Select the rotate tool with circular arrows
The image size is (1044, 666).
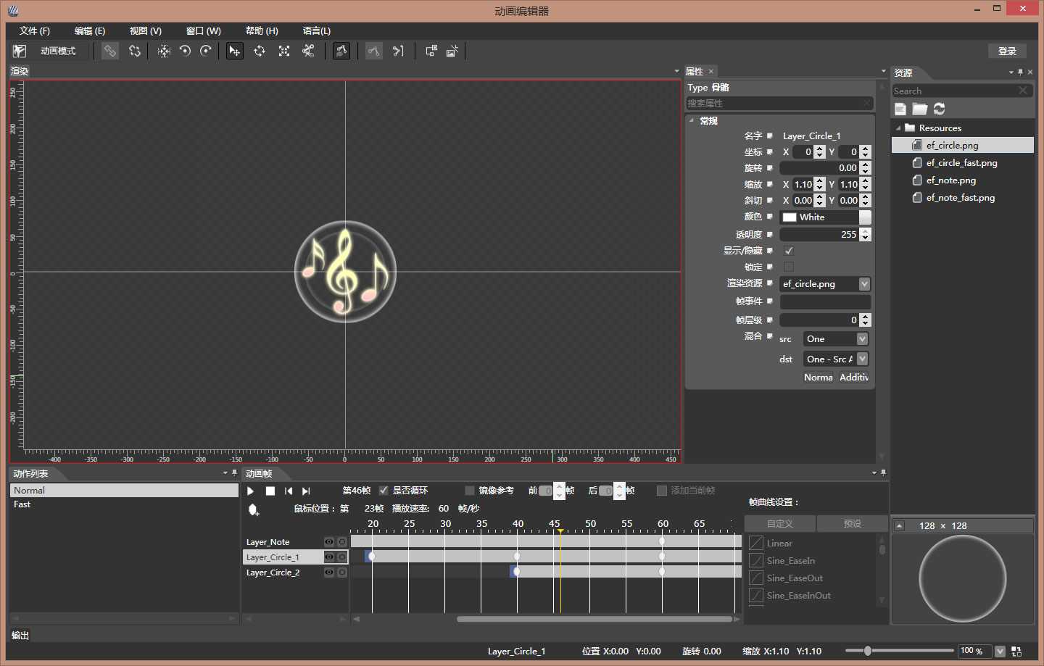tap(260, 51)
